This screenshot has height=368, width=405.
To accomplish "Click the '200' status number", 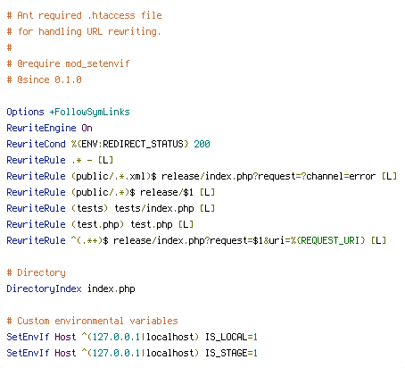I will (x=202, y=144).
